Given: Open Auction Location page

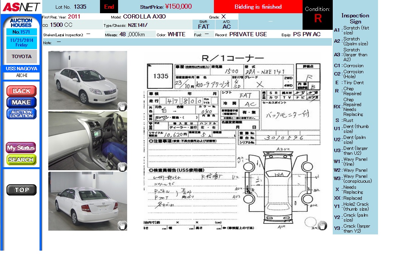Looking at the screenshot, I should 22,114.
